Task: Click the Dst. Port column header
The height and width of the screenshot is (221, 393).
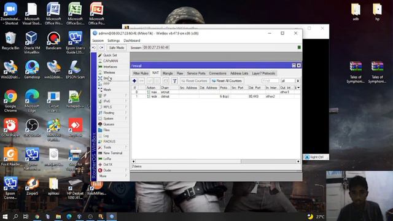Action: click(256, 87)
